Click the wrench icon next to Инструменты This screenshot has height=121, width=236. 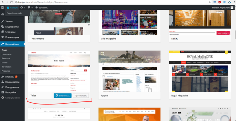tap(3, 87)
